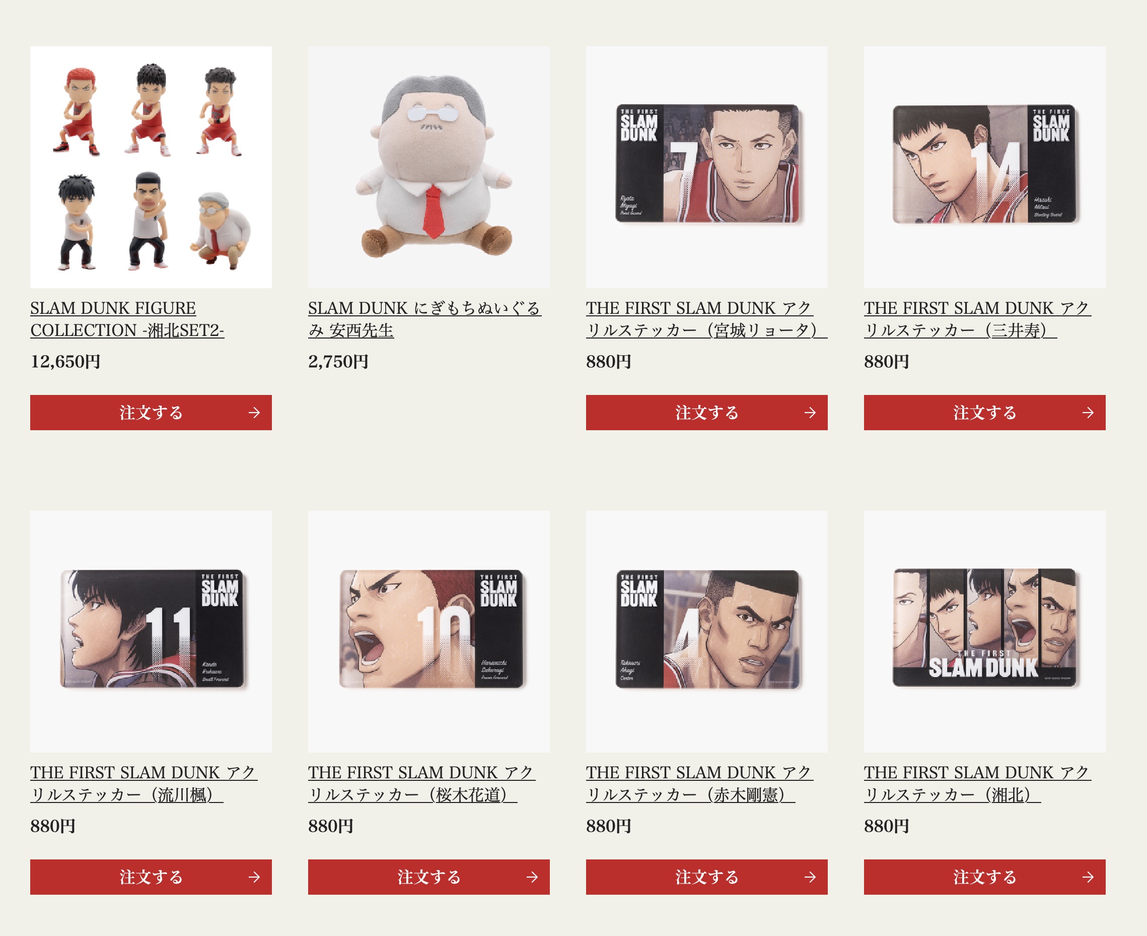Open the SLAM DUNK FIGURE COLLECTION 湘北SET2 link
Screen dimensions: 1147x936
[127, 319]
